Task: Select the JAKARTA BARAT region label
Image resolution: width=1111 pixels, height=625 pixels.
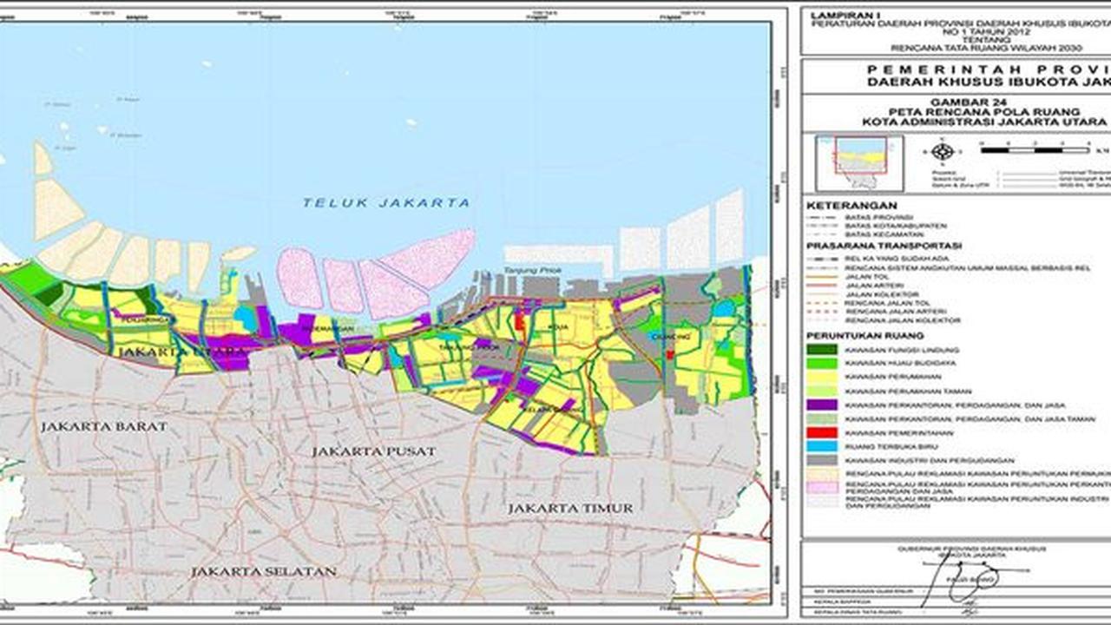Action: [103, 426]
